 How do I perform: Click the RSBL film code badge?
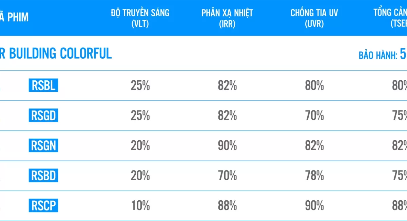[43, 86]
